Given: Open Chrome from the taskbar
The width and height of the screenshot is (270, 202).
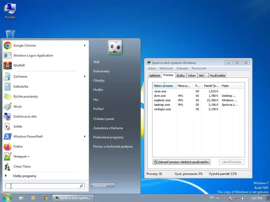Looking at the screenshot, I should tap(46, 198).
